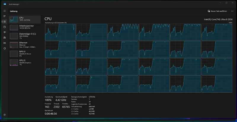Open the Users page icon
The height and width of the screenshot is (122, 237).
5,38
